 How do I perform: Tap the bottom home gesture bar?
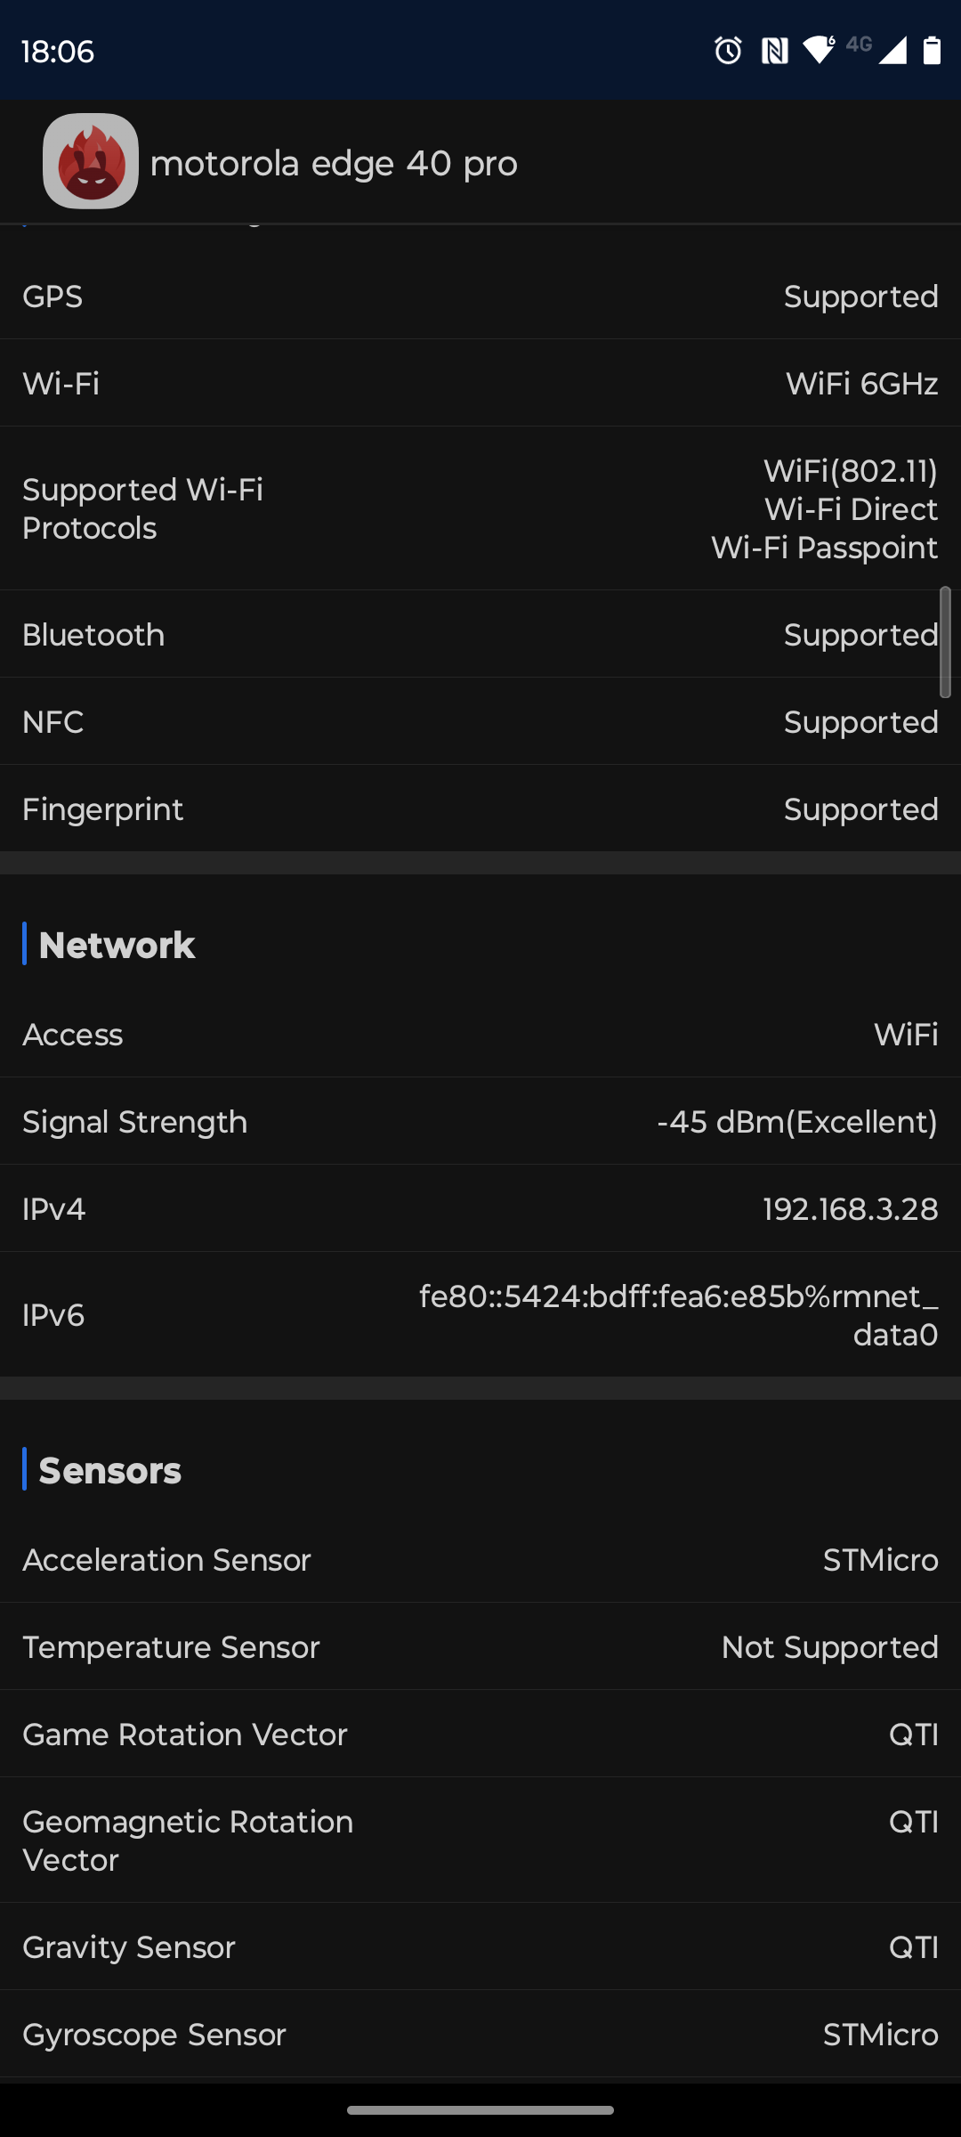[480, 2109]
